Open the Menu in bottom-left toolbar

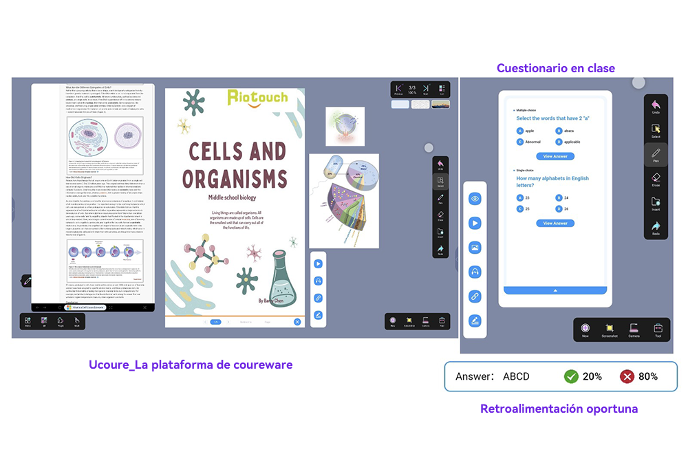tap(28, 321)
